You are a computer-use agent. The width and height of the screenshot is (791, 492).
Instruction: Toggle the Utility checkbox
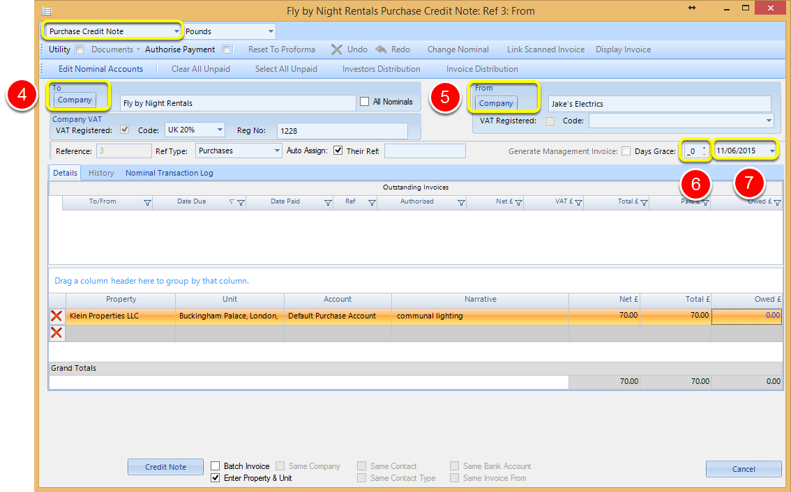tap(80, 49)
